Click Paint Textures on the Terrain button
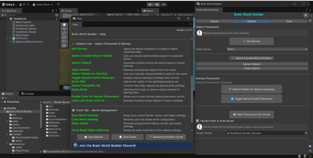 tap(251, 114)
